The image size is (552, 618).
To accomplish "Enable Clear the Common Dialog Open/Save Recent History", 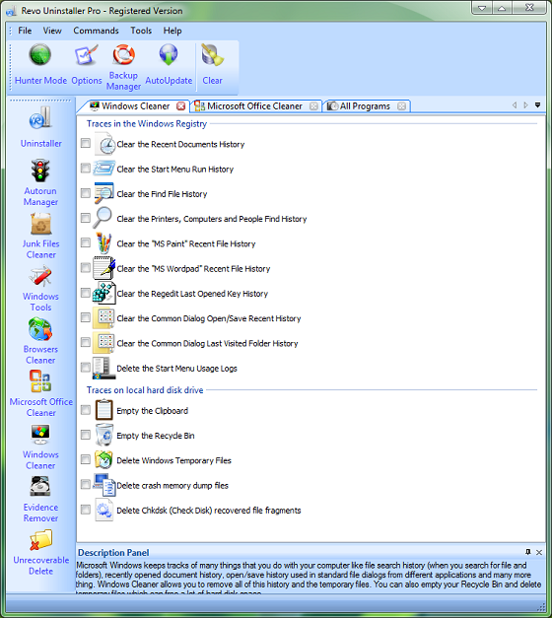I will [86, 317].
